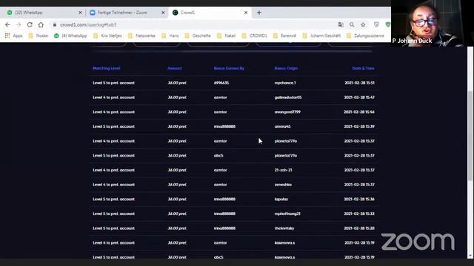Open the Kris Steltjes bookmark folder
This screenshot has width=474, height=266.
(x=107, y=35)
